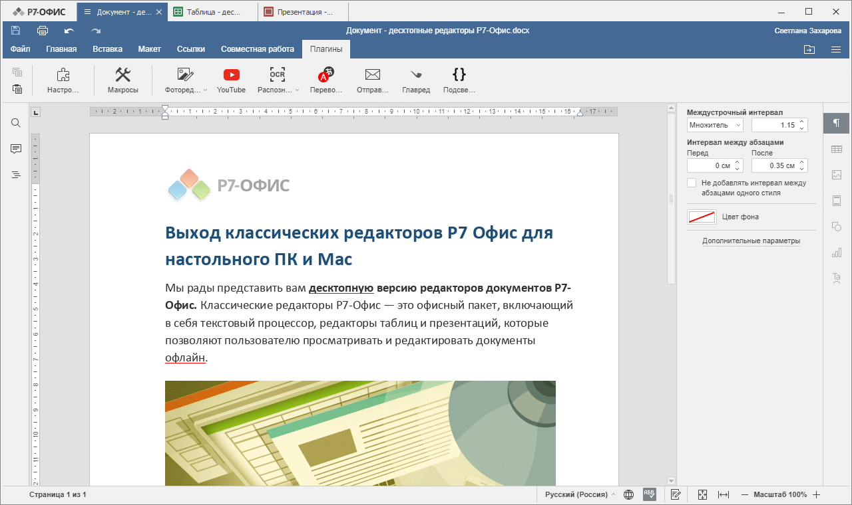Click the lamp image in the document
Screen dimensions: 852x505
360,433
